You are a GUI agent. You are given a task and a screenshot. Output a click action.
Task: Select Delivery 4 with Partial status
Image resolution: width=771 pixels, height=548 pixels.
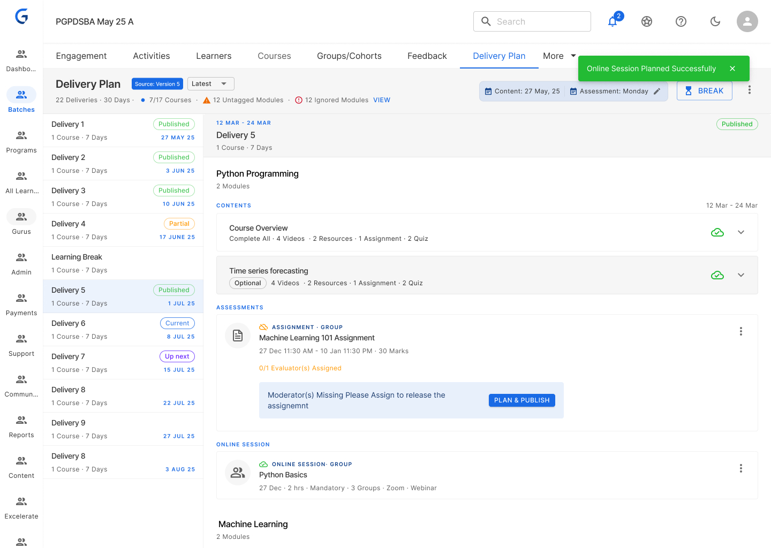(123, 230)
